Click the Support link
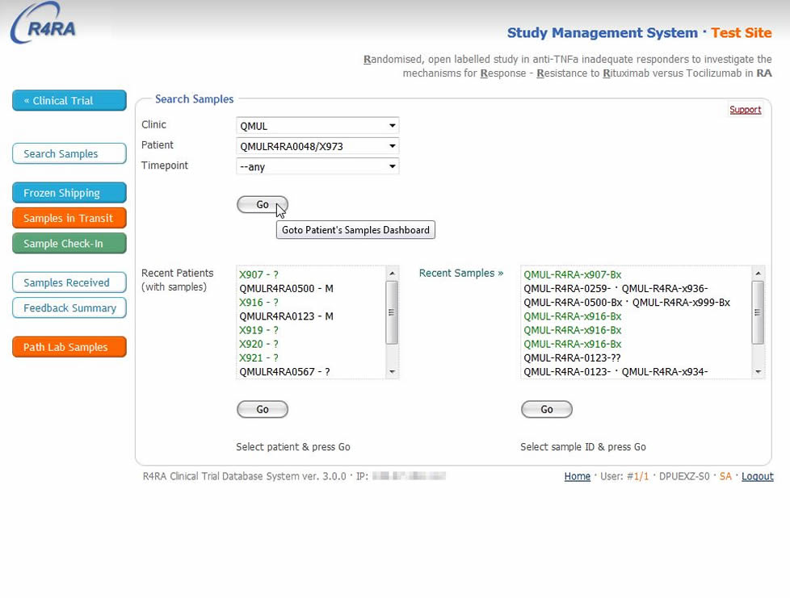Screen dimensions: 790x598 pos(745,110)
